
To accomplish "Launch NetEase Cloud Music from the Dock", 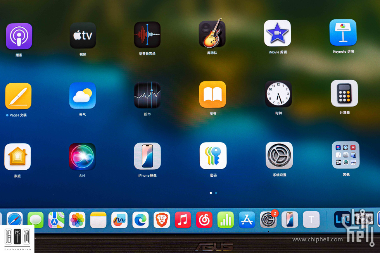I will point(204,220).
